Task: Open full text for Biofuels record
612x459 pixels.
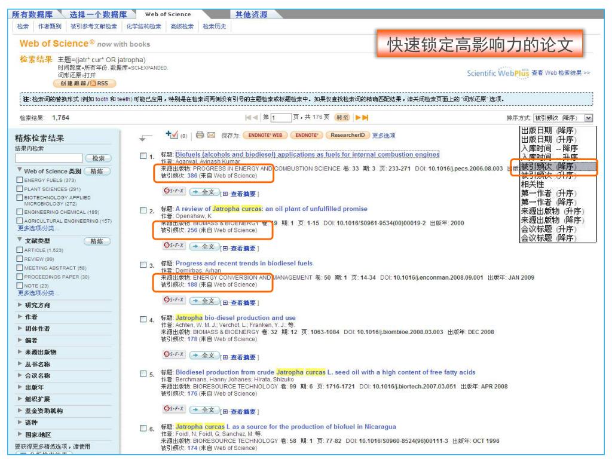Action: coord(204,192)
